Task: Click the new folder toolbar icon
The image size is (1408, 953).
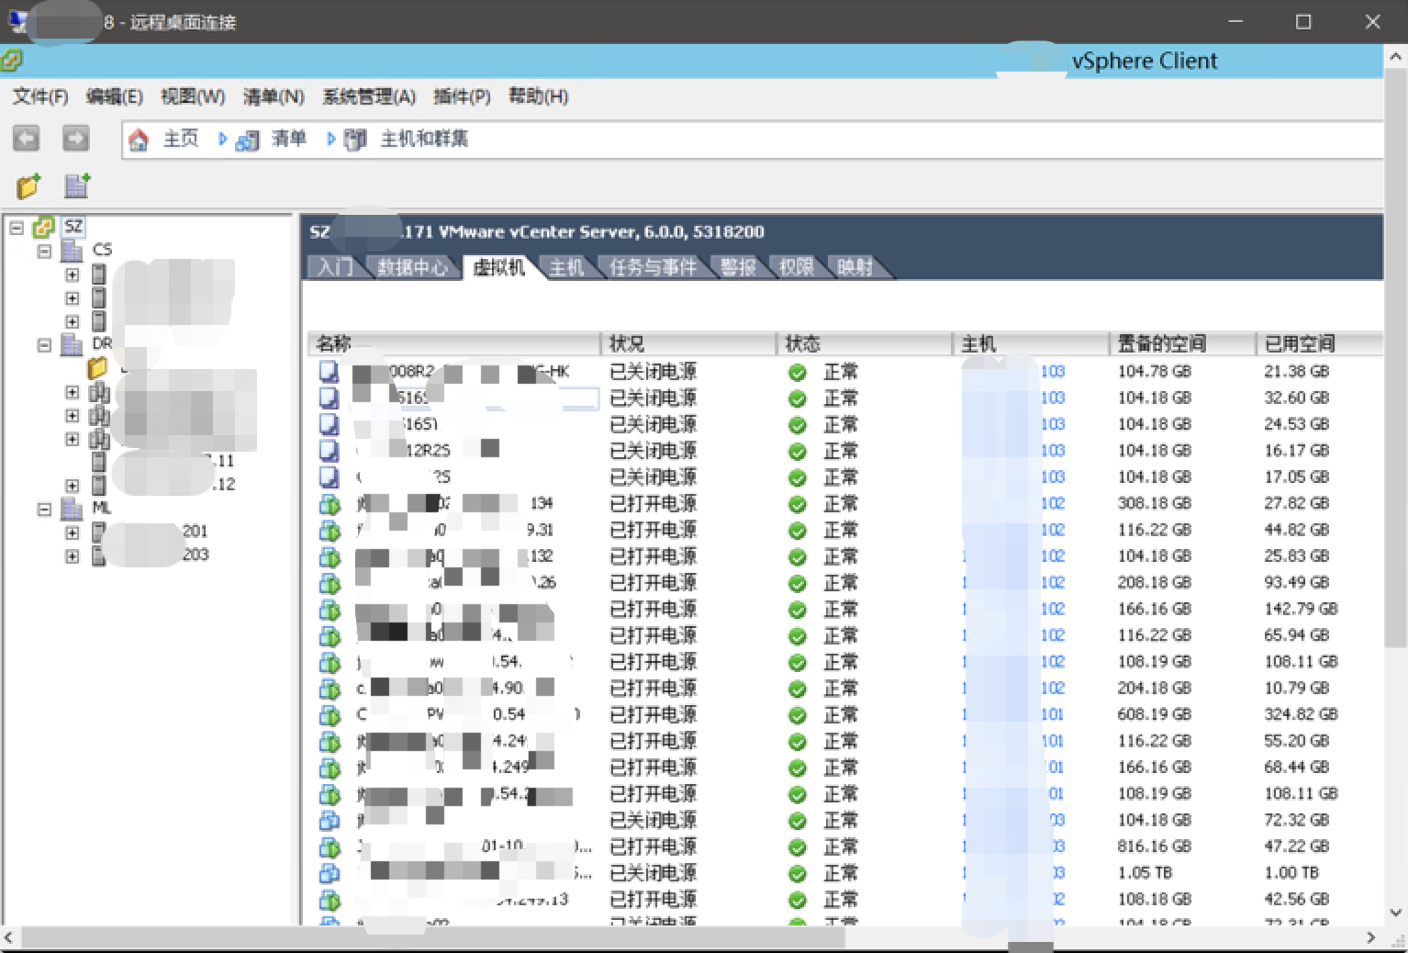Action: [28, 186]
